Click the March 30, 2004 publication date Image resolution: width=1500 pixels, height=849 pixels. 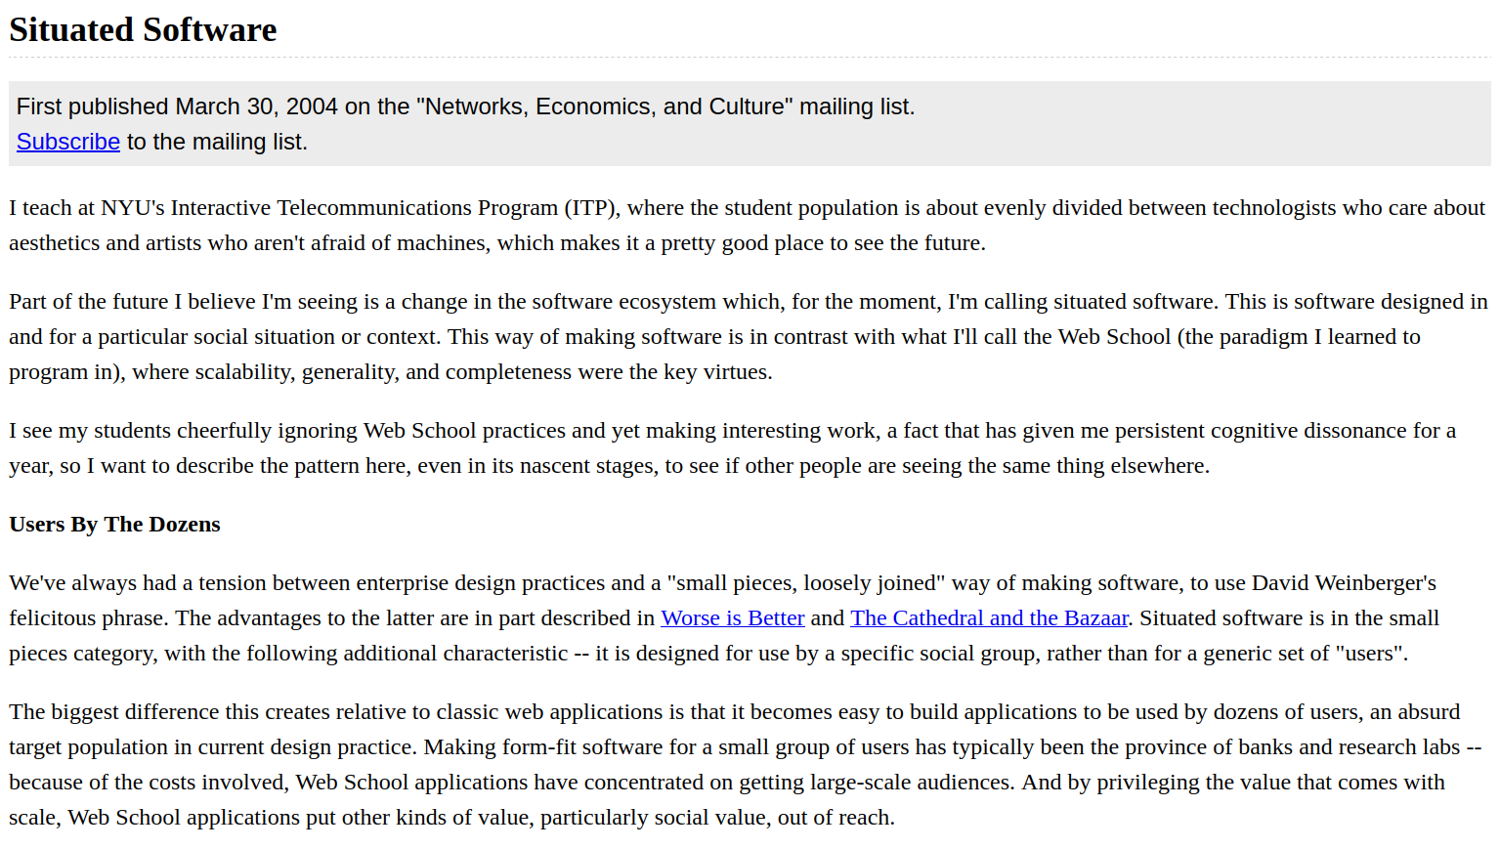(x=256, y=106)
